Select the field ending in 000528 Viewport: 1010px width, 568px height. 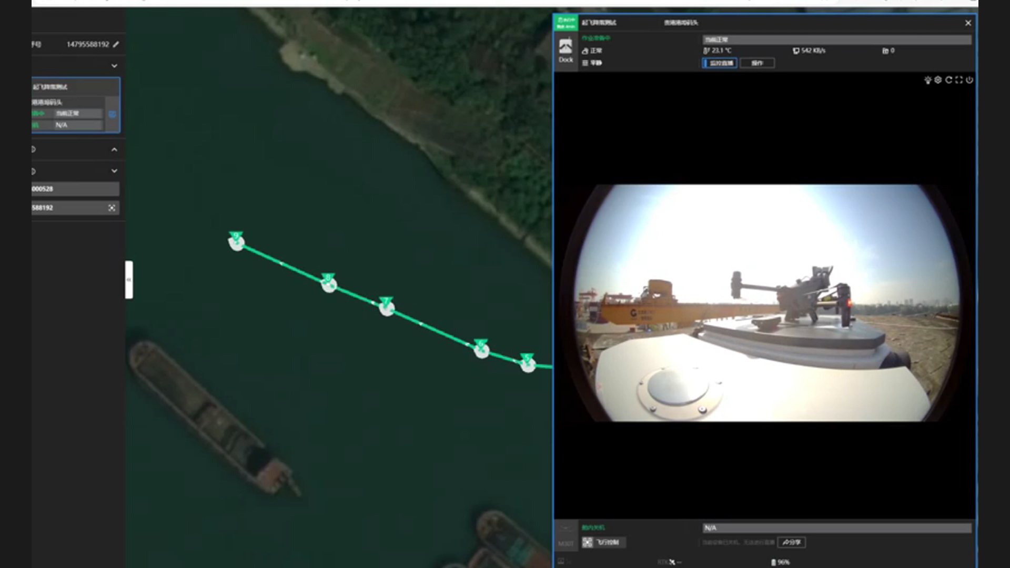coord(75,189)
